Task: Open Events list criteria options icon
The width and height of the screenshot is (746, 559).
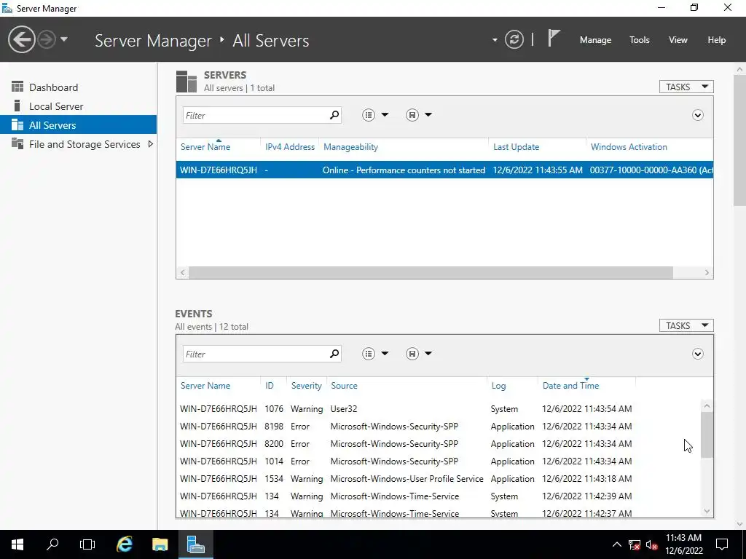Action: coord(369,354)
